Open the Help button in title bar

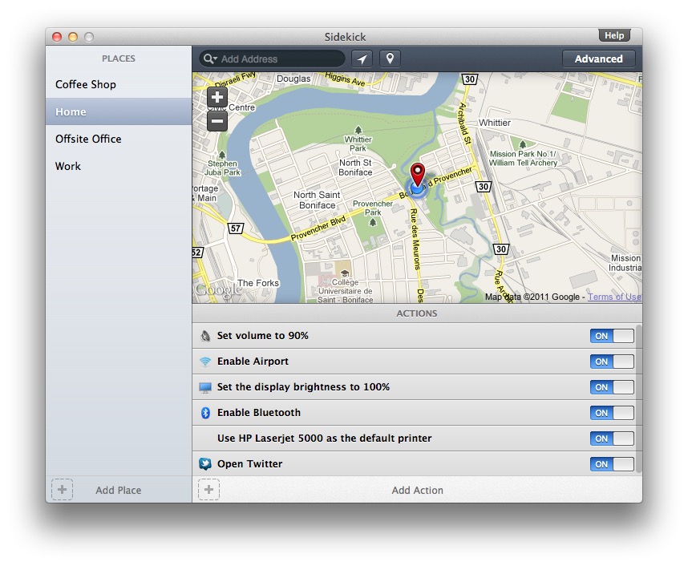[614, 36]
